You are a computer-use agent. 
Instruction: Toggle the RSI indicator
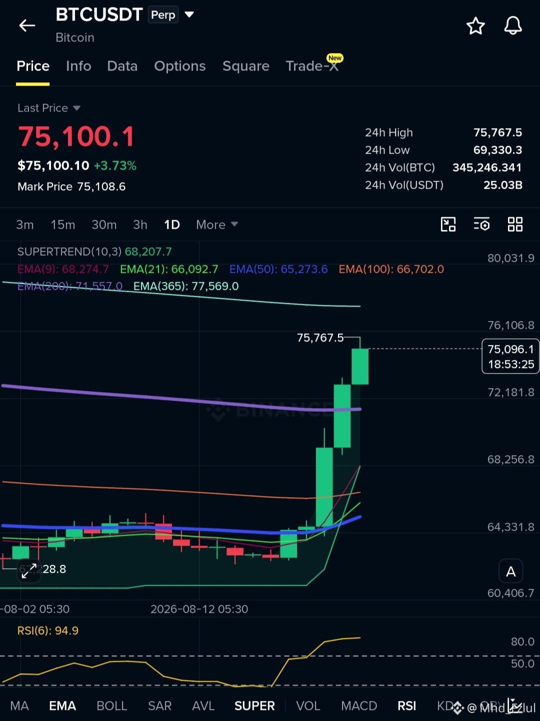pos(406,706)
